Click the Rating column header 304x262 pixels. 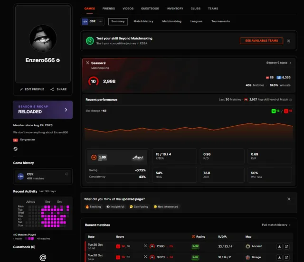pos(199,237)
